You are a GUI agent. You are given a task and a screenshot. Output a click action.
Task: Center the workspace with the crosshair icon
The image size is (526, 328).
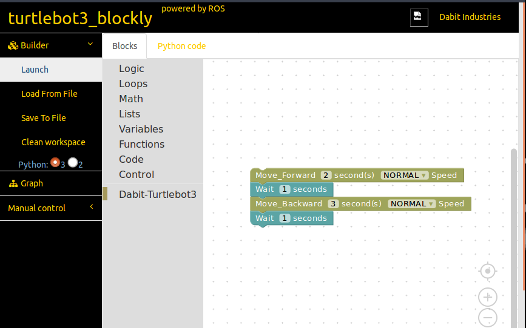coord(488,271)
